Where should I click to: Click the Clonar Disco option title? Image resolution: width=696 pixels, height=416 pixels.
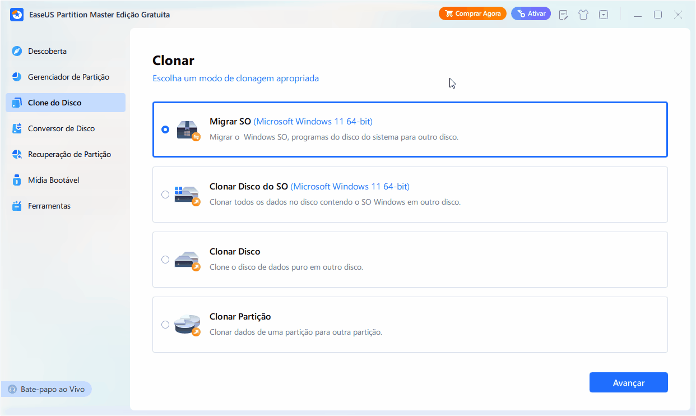(x=235, y=251)
